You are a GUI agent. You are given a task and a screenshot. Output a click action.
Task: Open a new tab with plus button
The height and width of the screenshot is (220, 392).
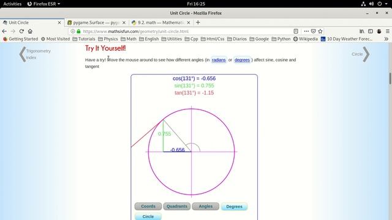[x=198, y=23]
